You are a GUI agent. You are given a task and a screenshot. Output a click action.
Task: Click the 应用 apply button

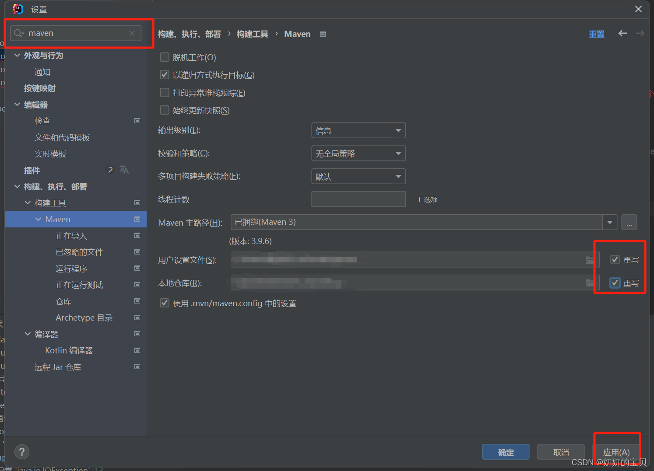616,452
